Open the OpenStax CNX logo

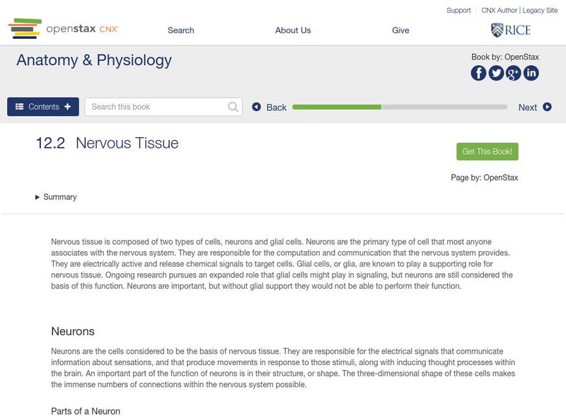[x=63, y=29]
